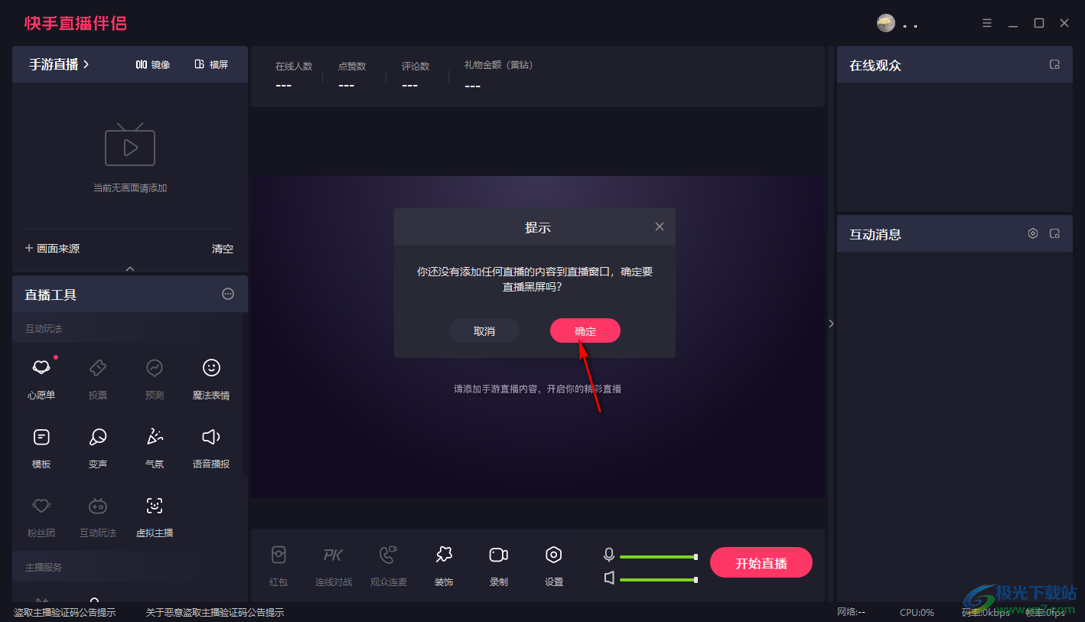Open the 设置 settings feature

click(x=554, y=566)
